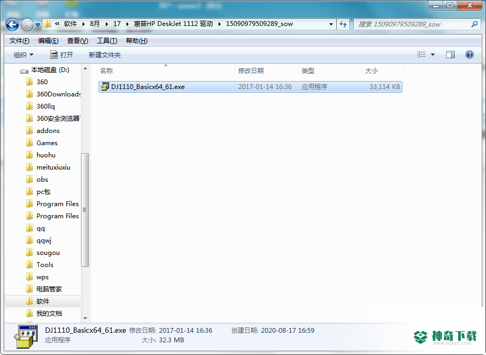Click the obs folder icon
Viewport: 486px width, 355px height.
[29, 180]
